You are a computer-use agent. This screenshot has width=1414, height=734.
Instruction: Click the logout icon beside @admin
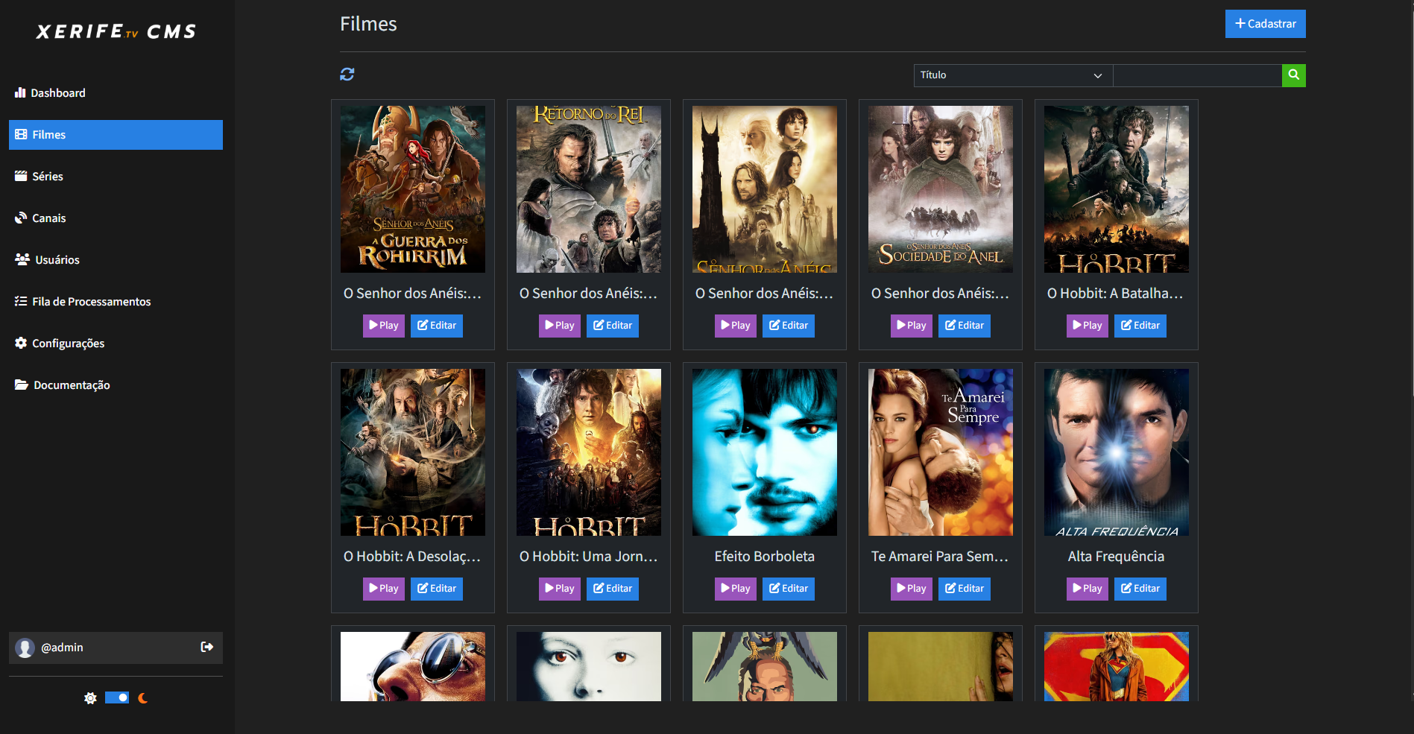pos(207,647)
